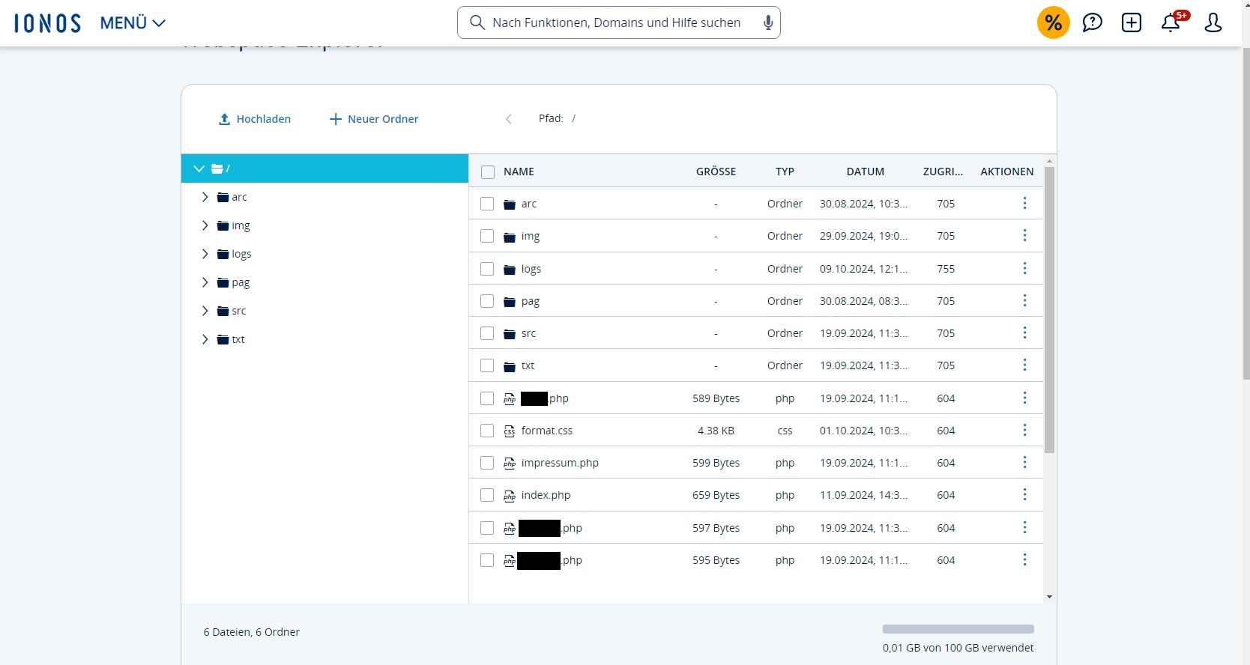Activate the microphone voice search icon
Image resolution: width=1250 pixels, height=665 pixels.
pyautogui.click(x=768, y=22)
